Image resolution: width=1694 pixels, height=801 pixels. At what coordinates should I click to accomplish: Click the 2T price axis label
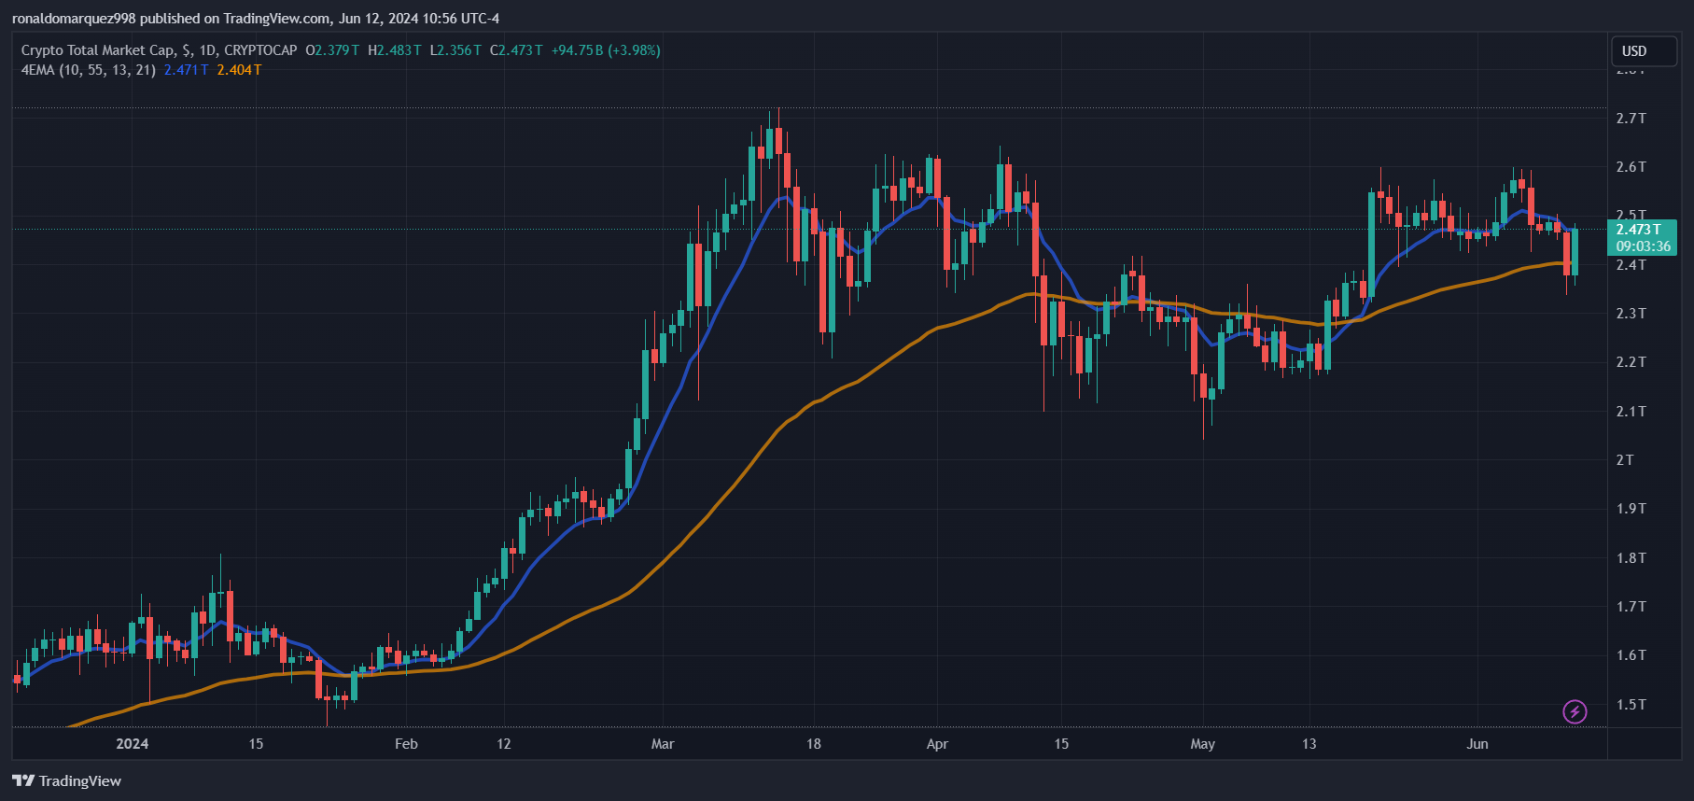click(x=1625, y=460)
